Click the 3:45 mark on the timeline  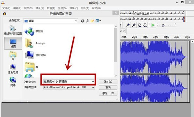click(187, 37)
